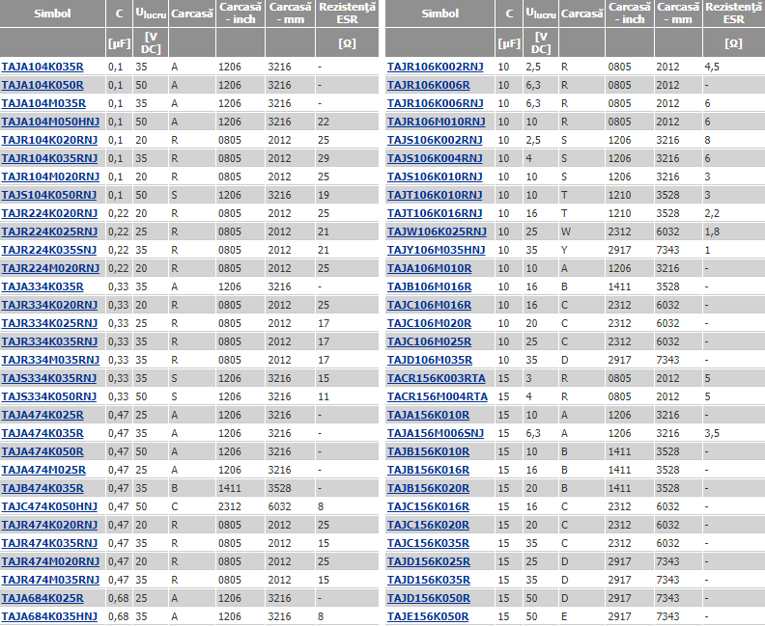
Task: Open the TAJA156M006SNJ link
Action: click(x=436, y=434)
